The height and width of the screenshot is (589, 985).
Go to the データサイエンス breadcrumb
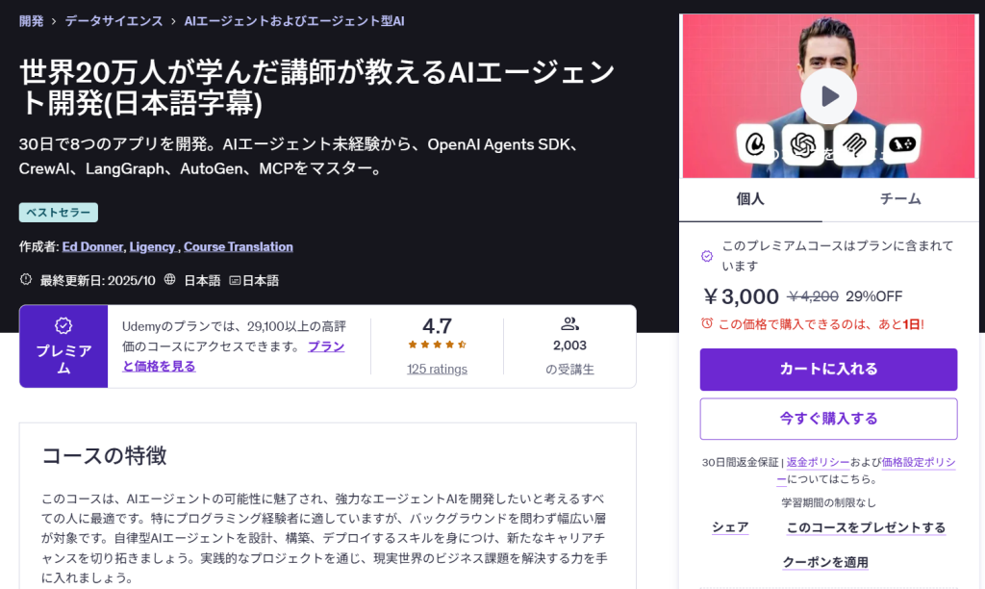coord(114,20)
